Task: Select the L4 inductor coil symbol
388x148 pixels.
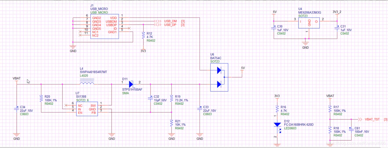Action: 87,83
